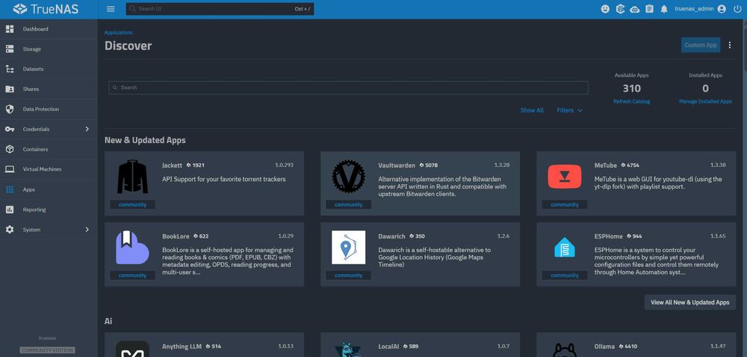Viewport: 747px width, 357px height.
Task: Click the TrueNAS logo
Action: [x=46, y=9]
